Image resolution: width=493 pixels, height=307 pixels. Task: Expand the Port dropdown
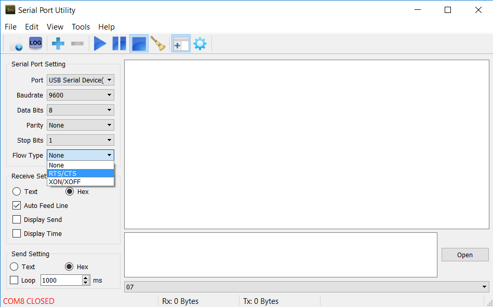[81, 80]
